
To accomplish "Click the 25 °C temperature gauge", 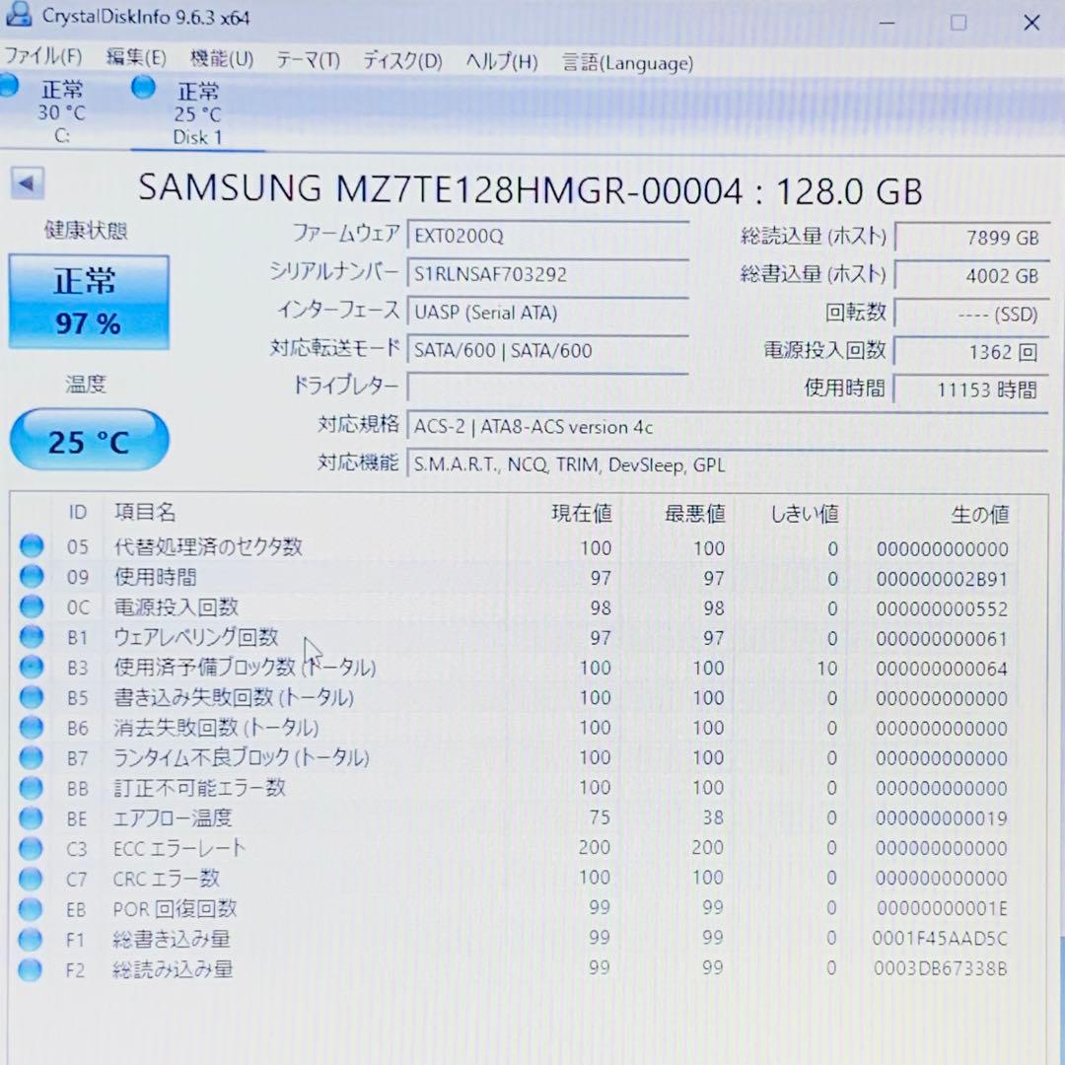I will [x=89, y=440].
